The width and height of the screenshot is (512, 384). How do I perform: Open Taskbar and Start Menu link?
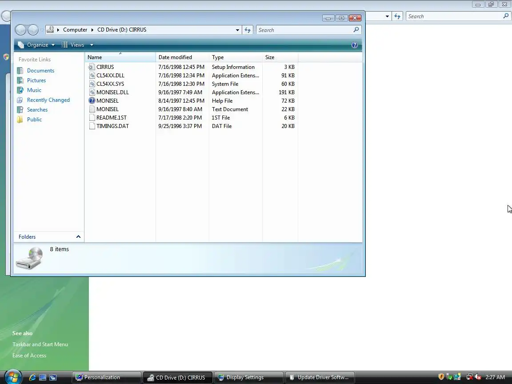pos(40,344)
